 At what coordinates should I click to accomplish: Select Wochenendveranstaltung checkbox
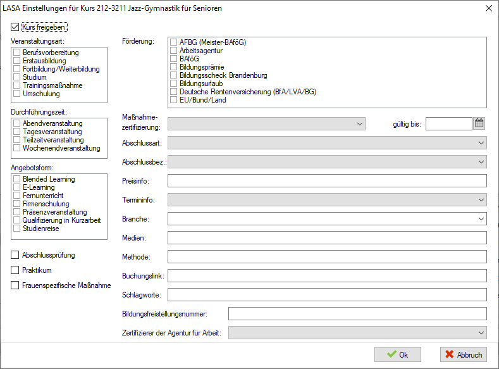[17, 148]
